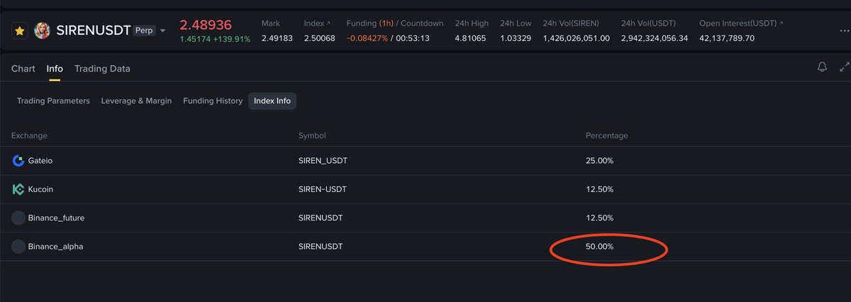Viewport: 851px width, 302px height.
Task: Click the Funding 1h interval label
Action: pyautogui.click(x=387, y=23)
